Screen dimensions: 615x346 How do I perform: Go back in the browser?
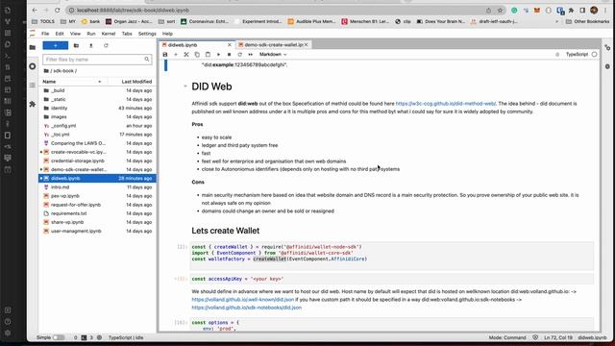35,11
